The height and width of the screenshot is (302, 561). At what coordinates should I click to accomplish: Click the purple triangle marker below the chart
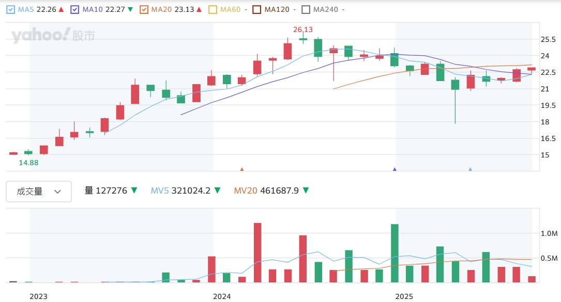pyautogui.click(x=395, y=169)
